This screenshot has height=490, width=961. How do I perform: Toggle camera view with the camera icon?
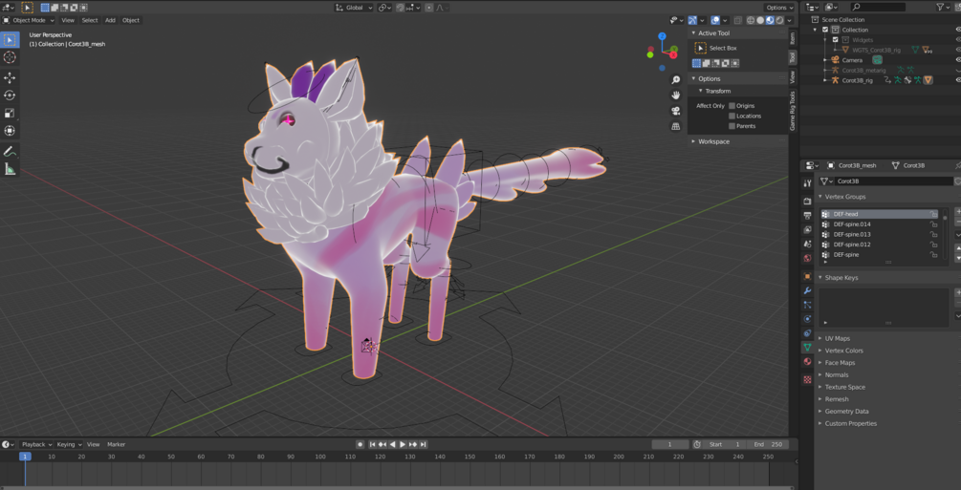tap(675, 111)
